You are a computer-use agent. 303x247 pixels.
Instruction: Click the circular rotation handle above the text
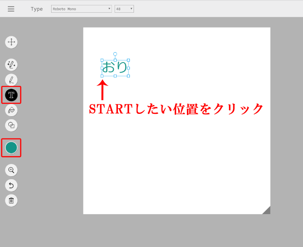(x=115, y=54)
